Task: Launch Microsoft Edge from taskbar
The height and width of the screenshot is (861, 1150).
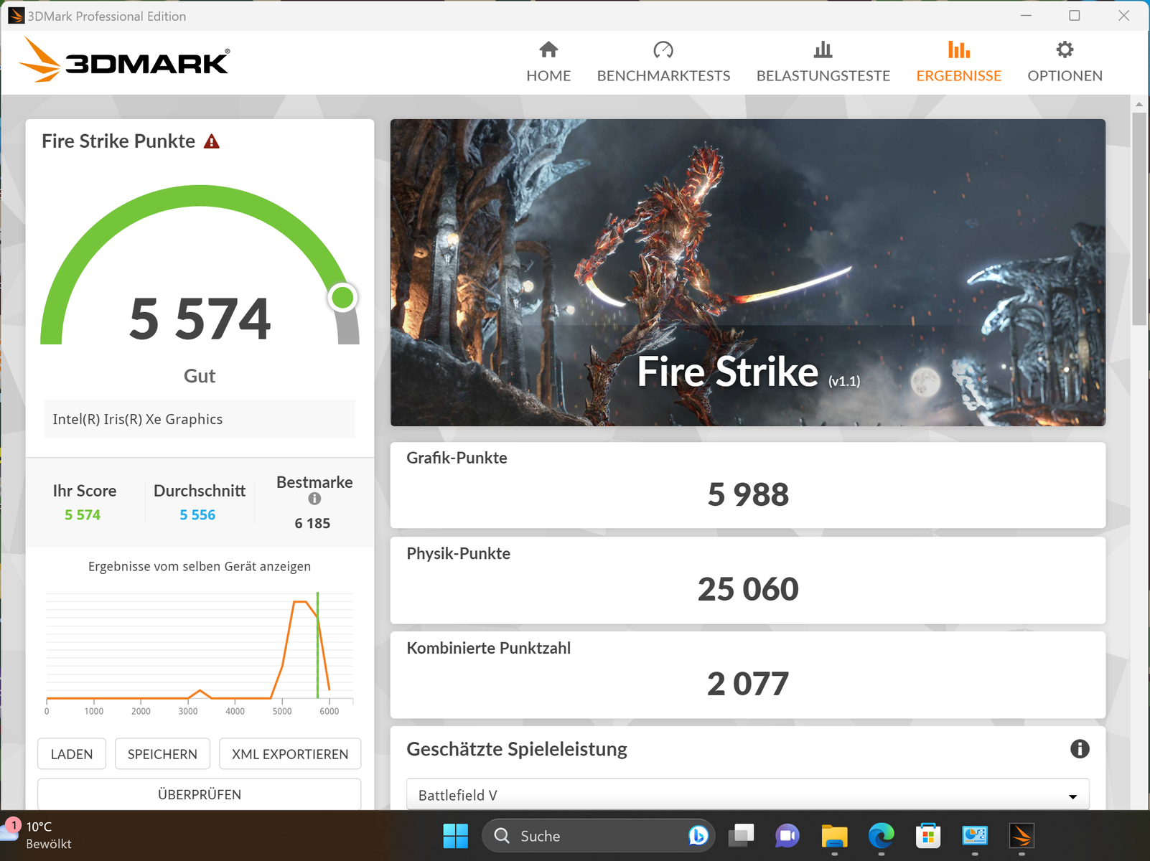Action: click(881, 836)
